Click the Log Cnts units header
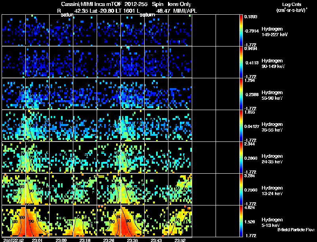 (292, 8)
